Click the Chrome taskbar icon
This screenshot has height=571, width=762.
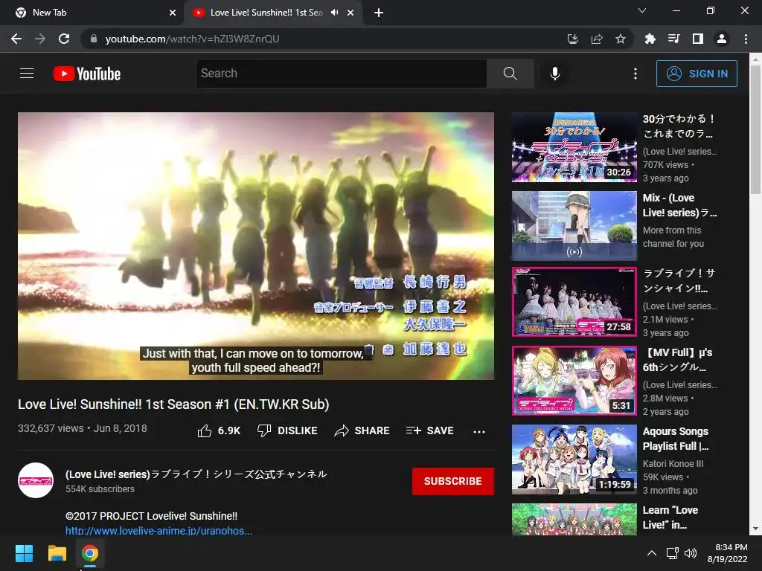coord(89,553)
